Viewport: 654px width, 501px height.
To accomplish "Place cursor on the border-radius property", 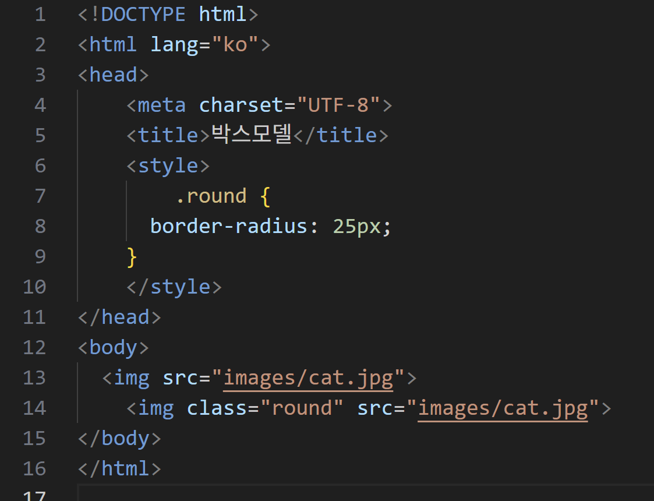I will pos(229,226).
